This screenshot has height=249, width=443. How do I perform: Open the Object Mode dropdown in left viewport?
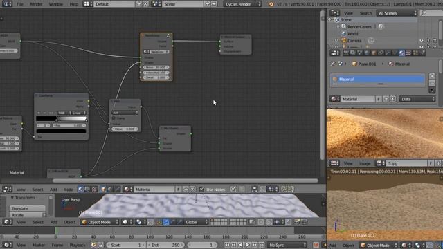pos(100,222)
